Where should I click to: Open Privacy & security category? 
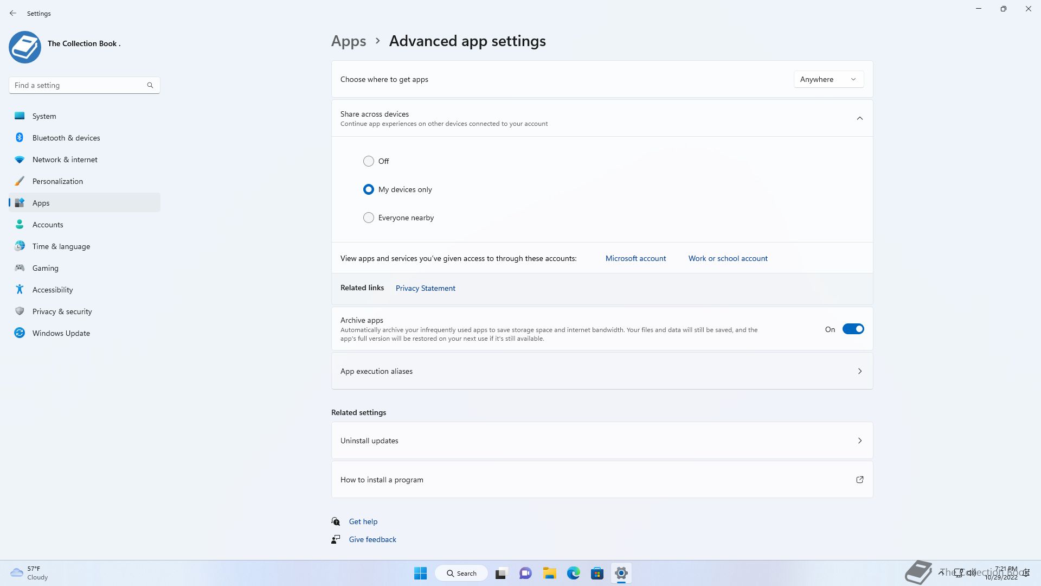[x=85, y=311]
